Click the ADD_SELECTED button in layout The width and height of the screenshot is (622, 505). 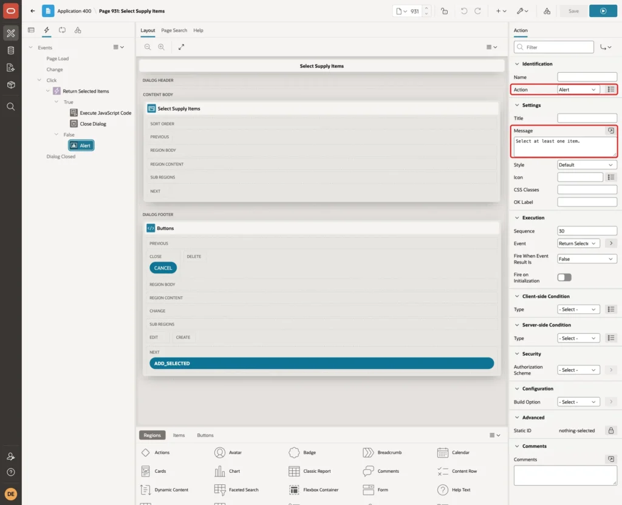tap(321, 364)
